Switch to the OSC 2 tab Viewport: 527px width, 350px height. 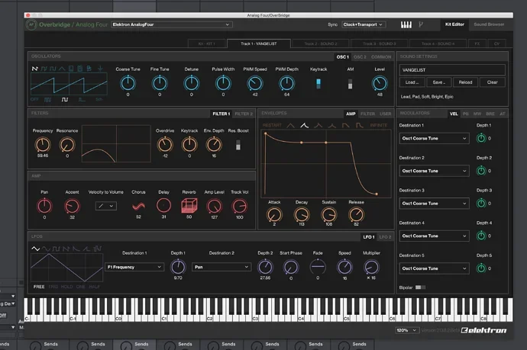tap(359, 56)
